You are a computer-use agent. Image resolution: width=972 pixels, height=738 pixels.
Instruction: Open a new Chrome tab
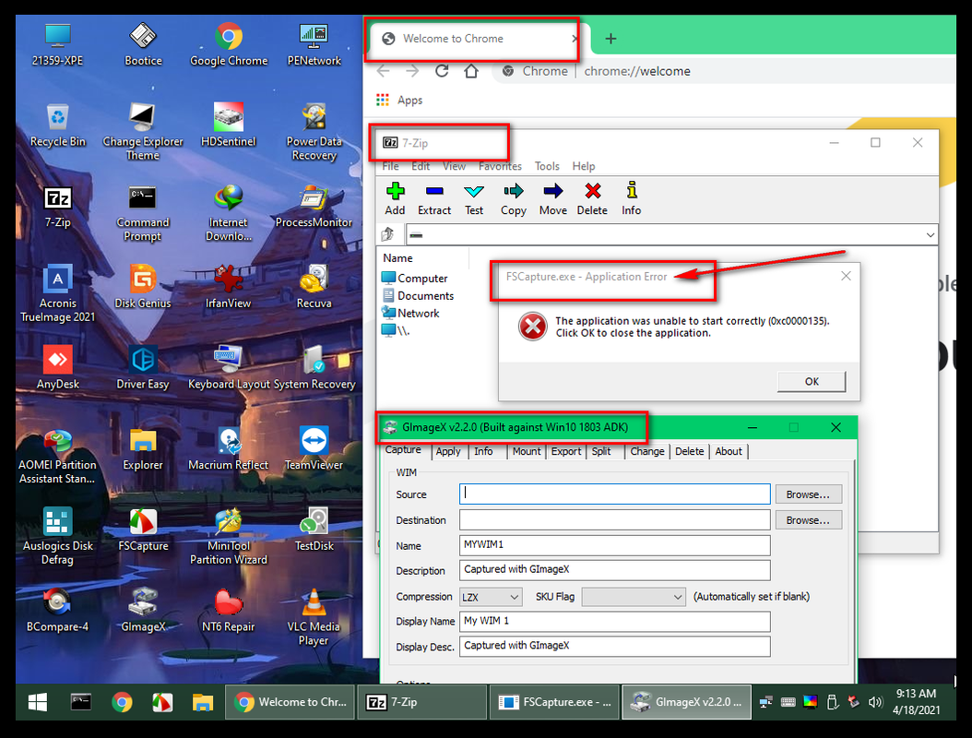610,39
